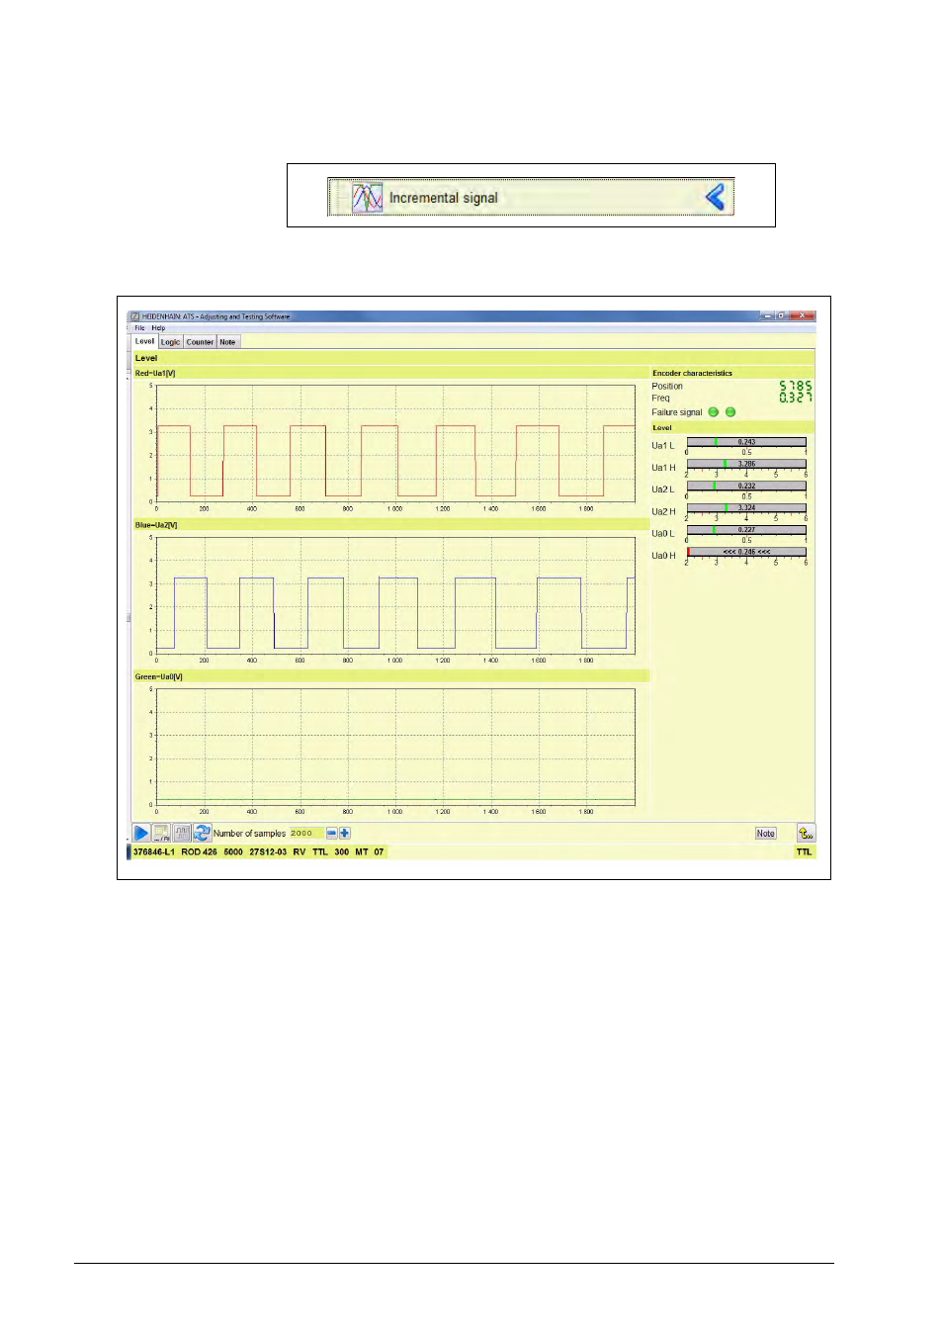943x1335 pixels.
Task: Click the blue play/start measurement button
Action: click(x=141, y=834)
